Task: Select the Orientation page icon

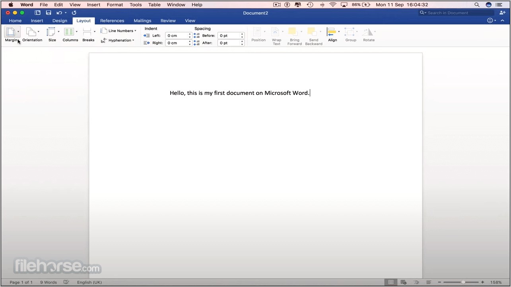Action: 31,32
